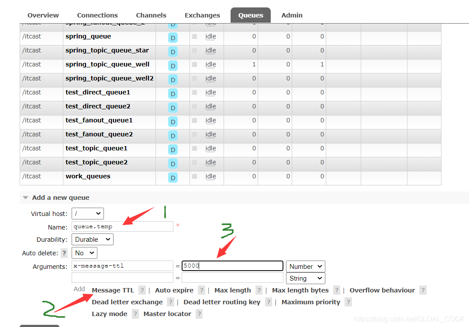Screen dimensions: 469x327
Task: Open the help icon for Max length
Action: (259, 290)
